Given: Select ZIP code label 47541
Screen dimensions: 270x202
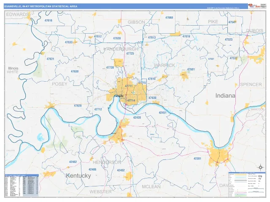Looking at the screenshot, I should (x=232, y=22).
